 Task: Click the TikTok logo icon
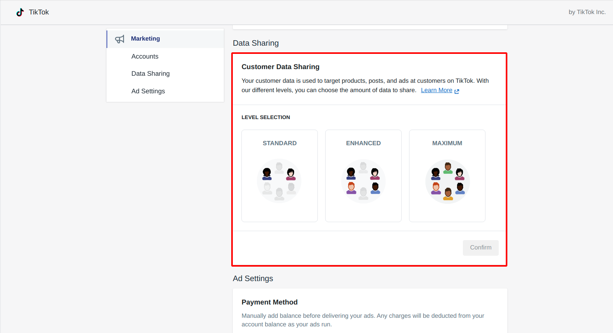[x=20, y=12]
